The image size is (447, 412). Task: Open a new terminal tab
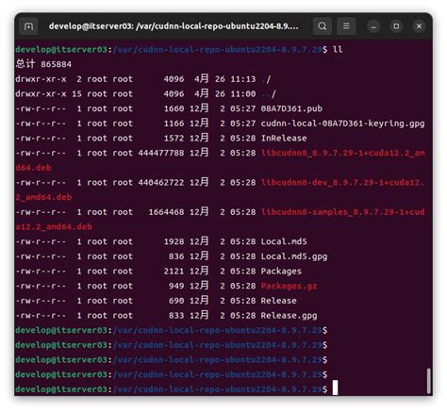28,26
